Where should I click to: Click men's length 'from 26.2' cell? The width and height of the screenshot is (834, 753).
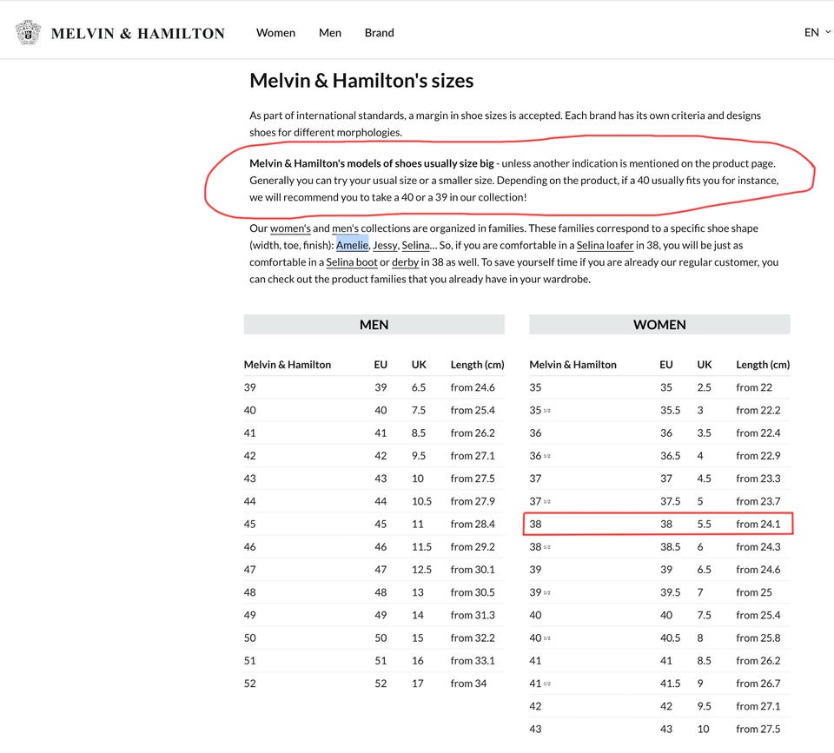pyautogui.click(x=473, y=433)
